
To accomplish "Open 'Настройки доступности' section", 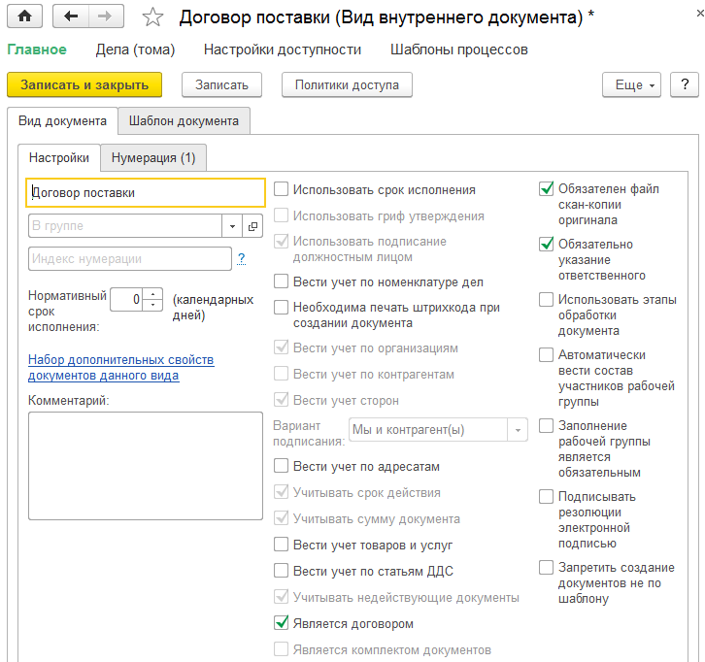I will [x=283, y=50].
